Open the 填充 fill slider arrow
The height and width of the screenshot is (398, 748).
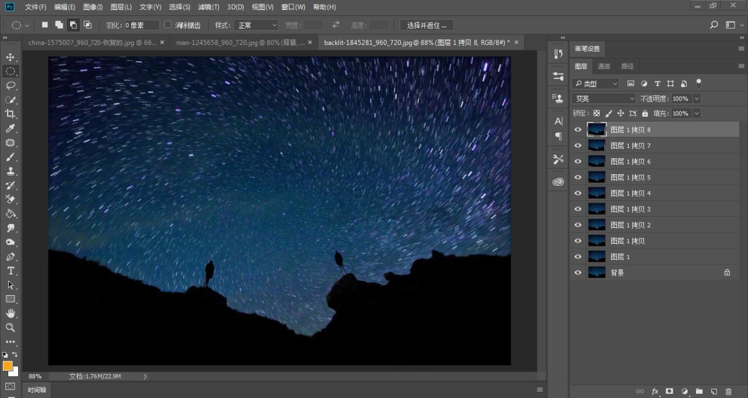(696, 113)
